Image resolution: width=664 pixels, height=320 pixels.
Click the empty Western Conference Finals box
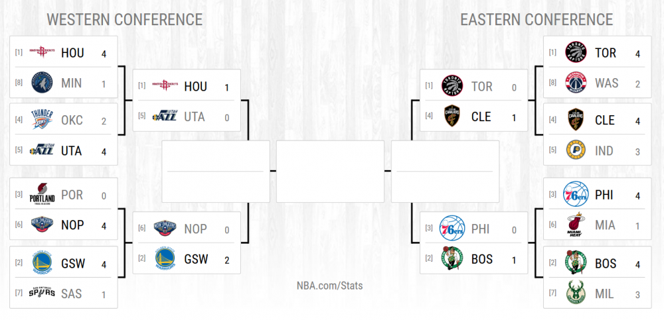216,171
